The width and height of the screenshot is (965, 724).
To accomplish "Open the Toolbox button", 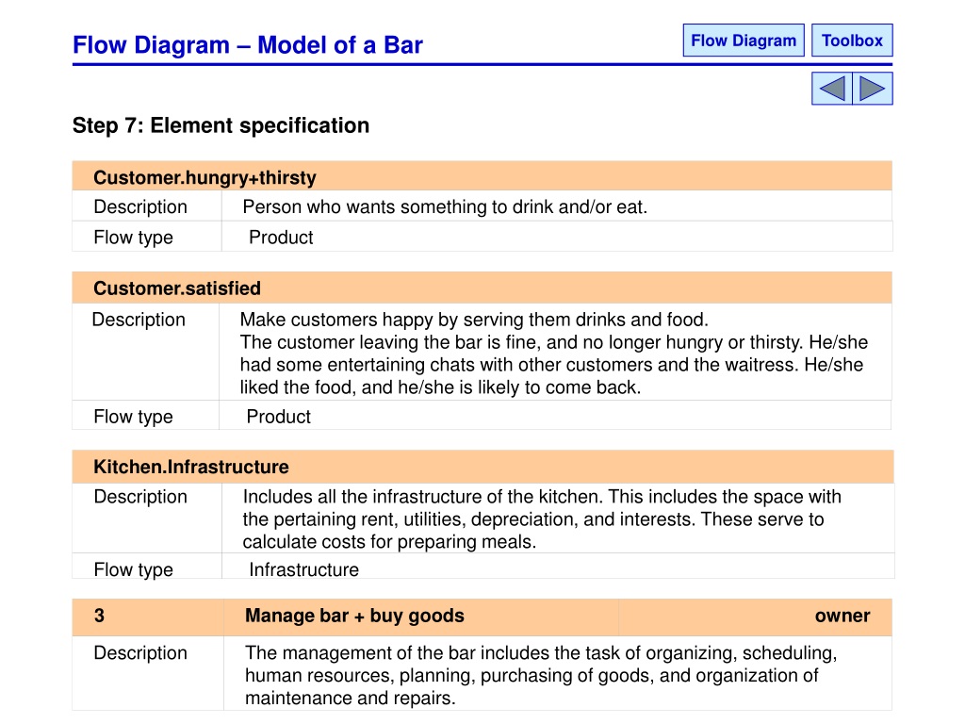I will [x=852, y=41].
